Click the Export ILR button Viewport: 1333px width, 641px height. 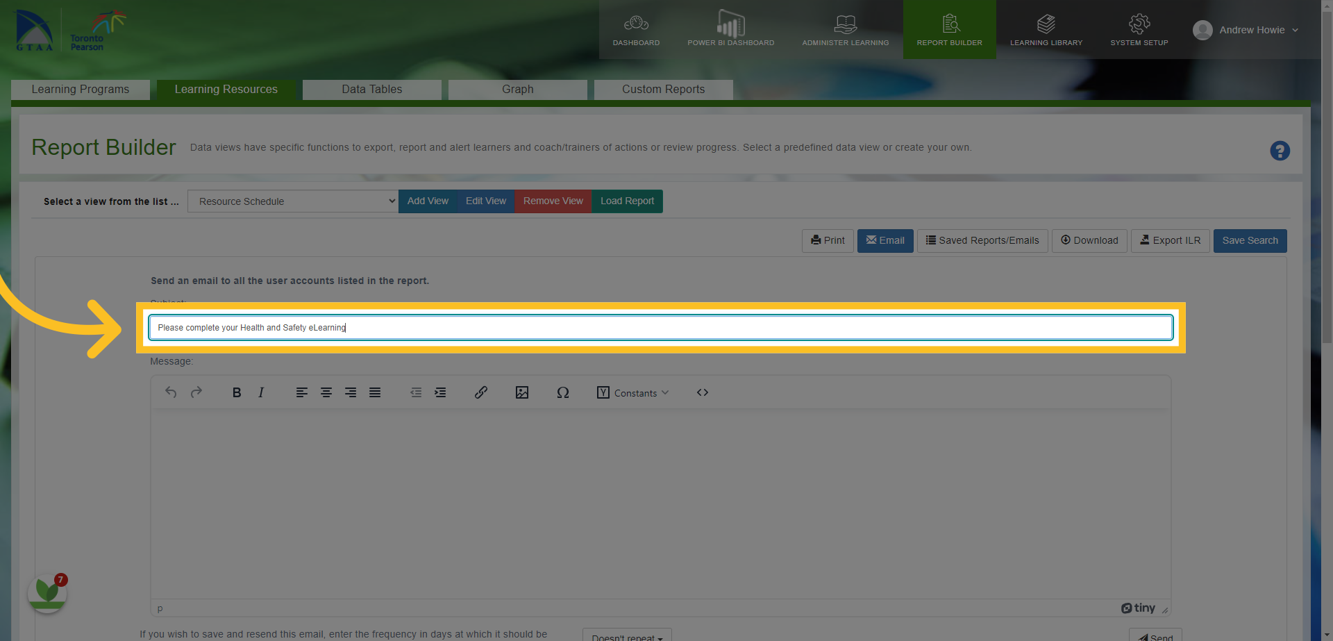click(x=1171, y=241)
